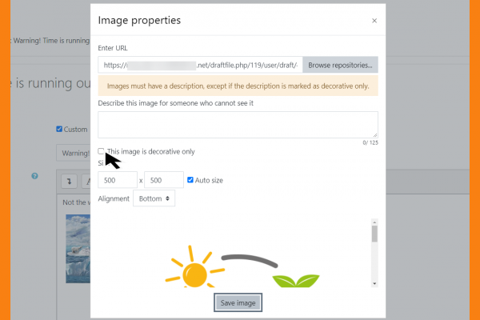Focus the Enter URL input field
The width and height of the screenshot is (480, 320).
(x=199, y=64)
